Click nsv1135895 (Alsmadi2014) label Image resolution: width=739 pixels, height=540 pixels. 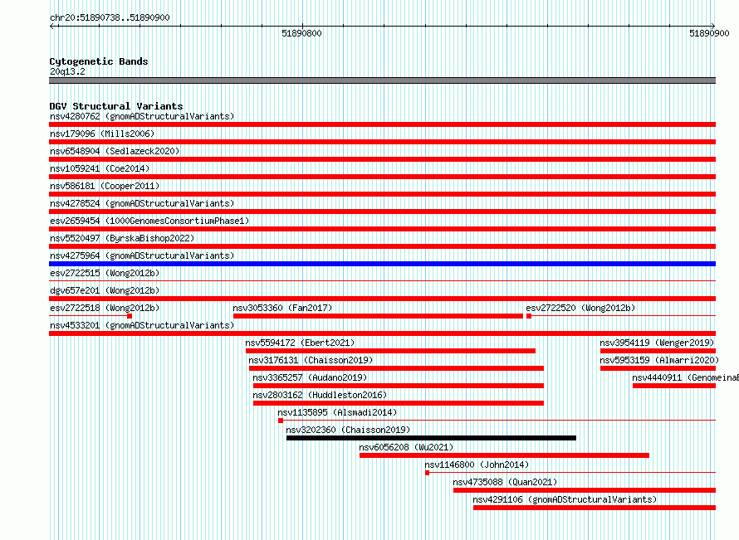point(337,412)
